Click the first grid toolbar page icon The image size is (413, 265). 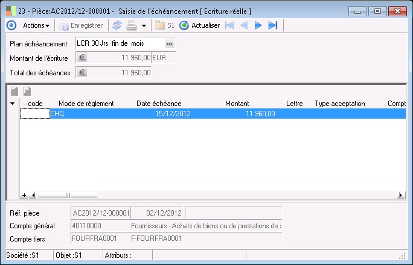pyautogui.click(x=14, y=91)
